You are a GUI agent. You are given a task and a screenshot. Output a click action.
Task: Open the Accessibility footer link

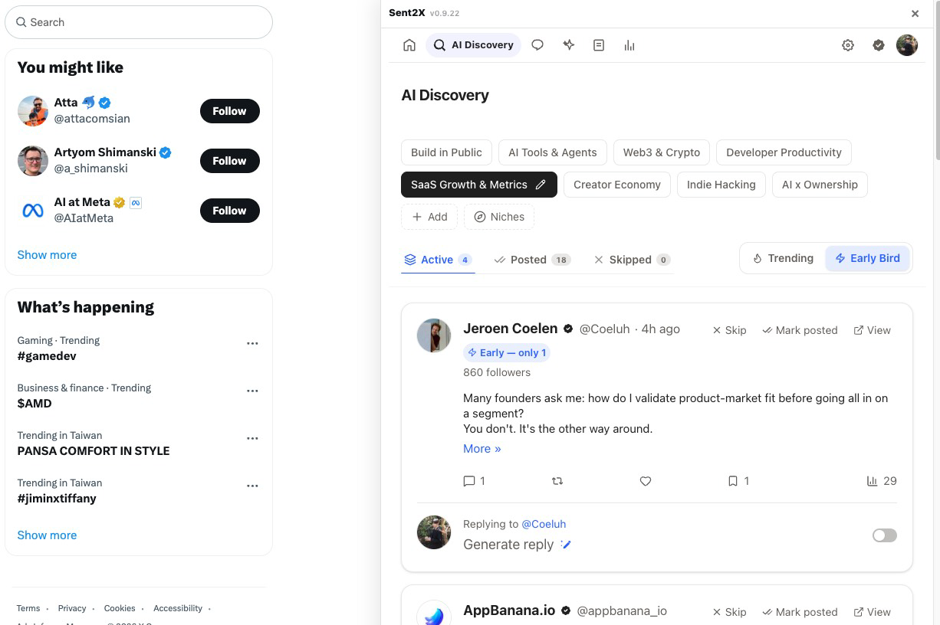[178, 608]
